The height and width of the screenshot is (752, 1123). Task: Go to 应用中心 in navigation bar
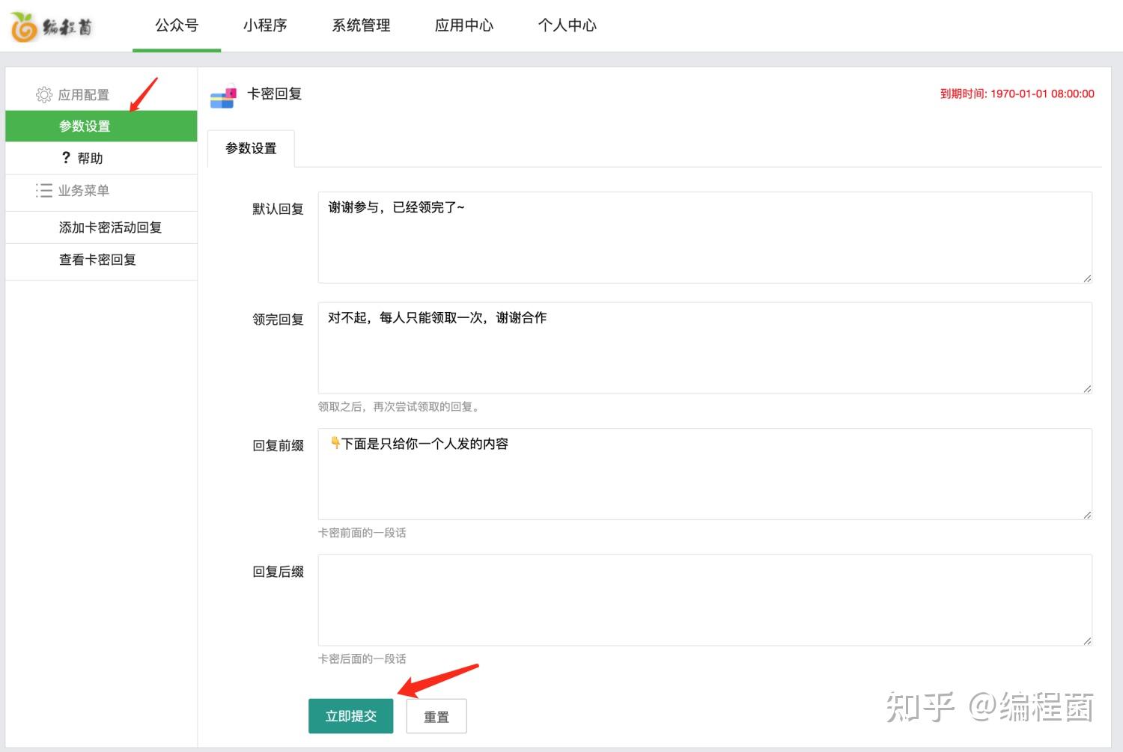[464, 25]
